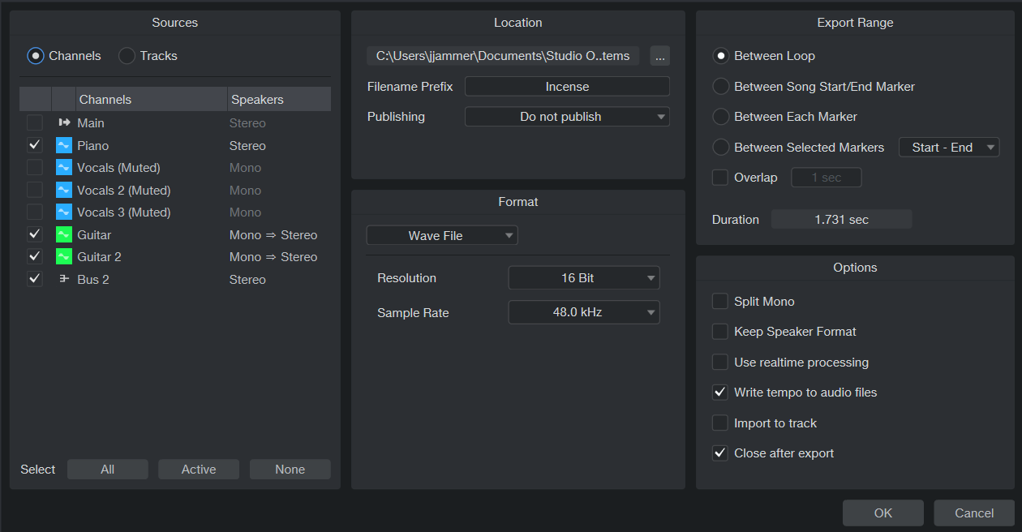Uncheck the Piano channel checkbox

[35, 145]
